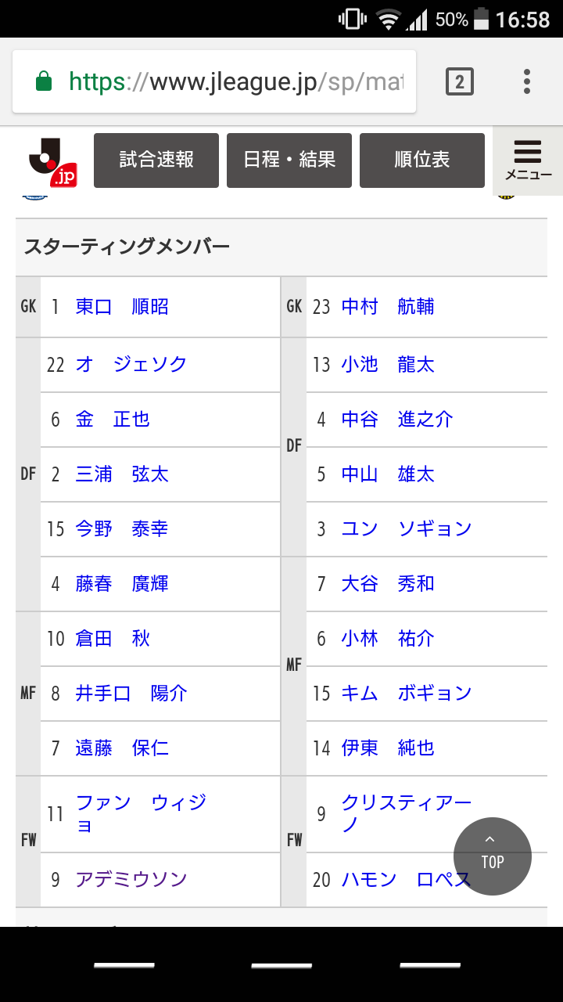The image size is (563, 1002).
Task: View 中村 航輔 player profile
Action: [x=388, y=307]
